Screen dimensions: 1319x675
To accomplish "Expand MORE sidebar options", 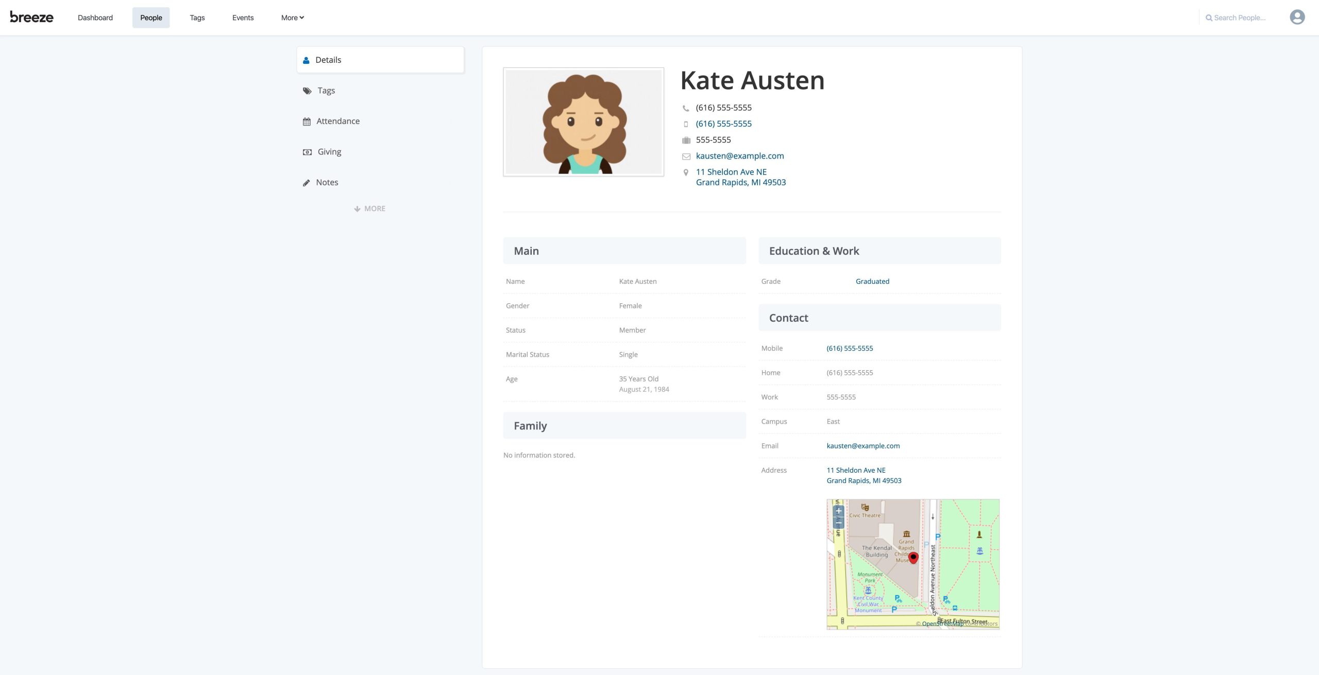I will [369, 209].
